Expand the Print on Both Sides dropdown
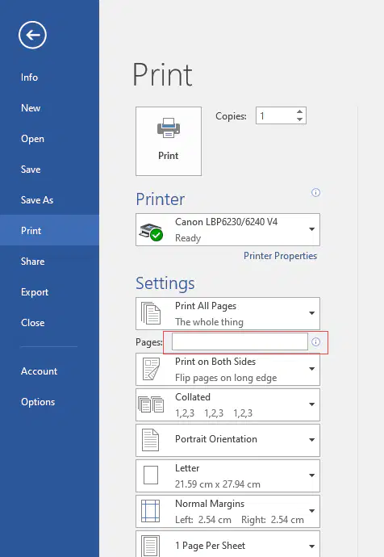384x557 pixels. 227,370
